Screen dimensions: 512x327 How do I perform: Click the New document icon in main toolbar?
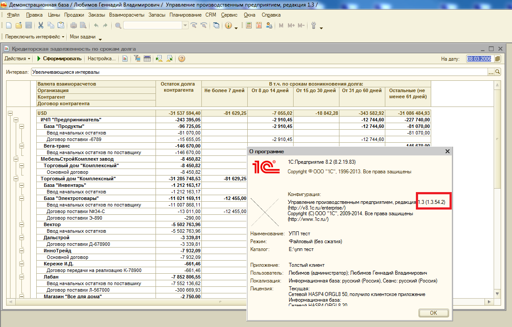pos(9,25)
